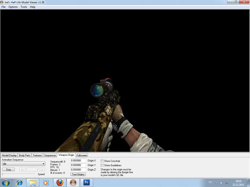Click the Show Desktop strip beside the taskbar clock
This screenshot has height=187, width=250.
tap(248, 183)
